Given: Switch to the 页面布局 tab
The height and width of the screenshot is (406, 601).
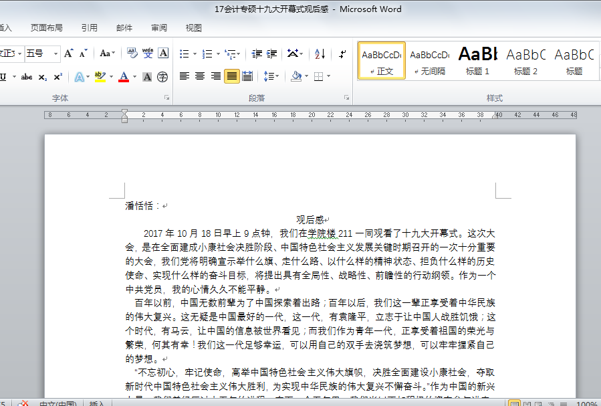Looking at the screenshot, I should [x=47, y=28].
